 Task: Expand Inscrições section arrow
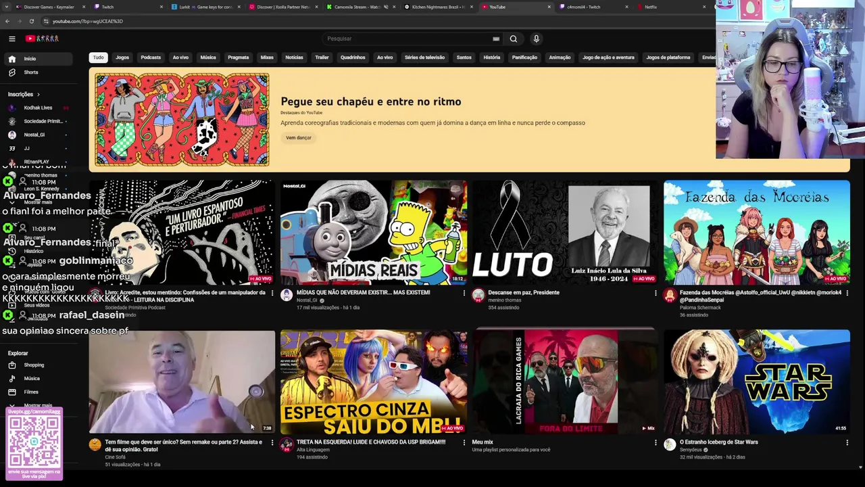[38, 95]
